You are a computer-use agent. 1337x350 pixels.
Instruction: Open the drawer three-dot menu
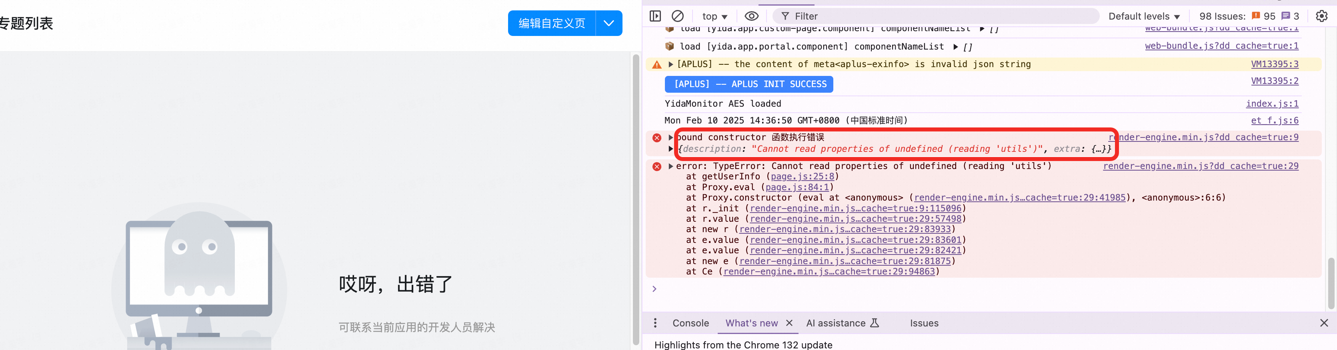click(656, 323)
